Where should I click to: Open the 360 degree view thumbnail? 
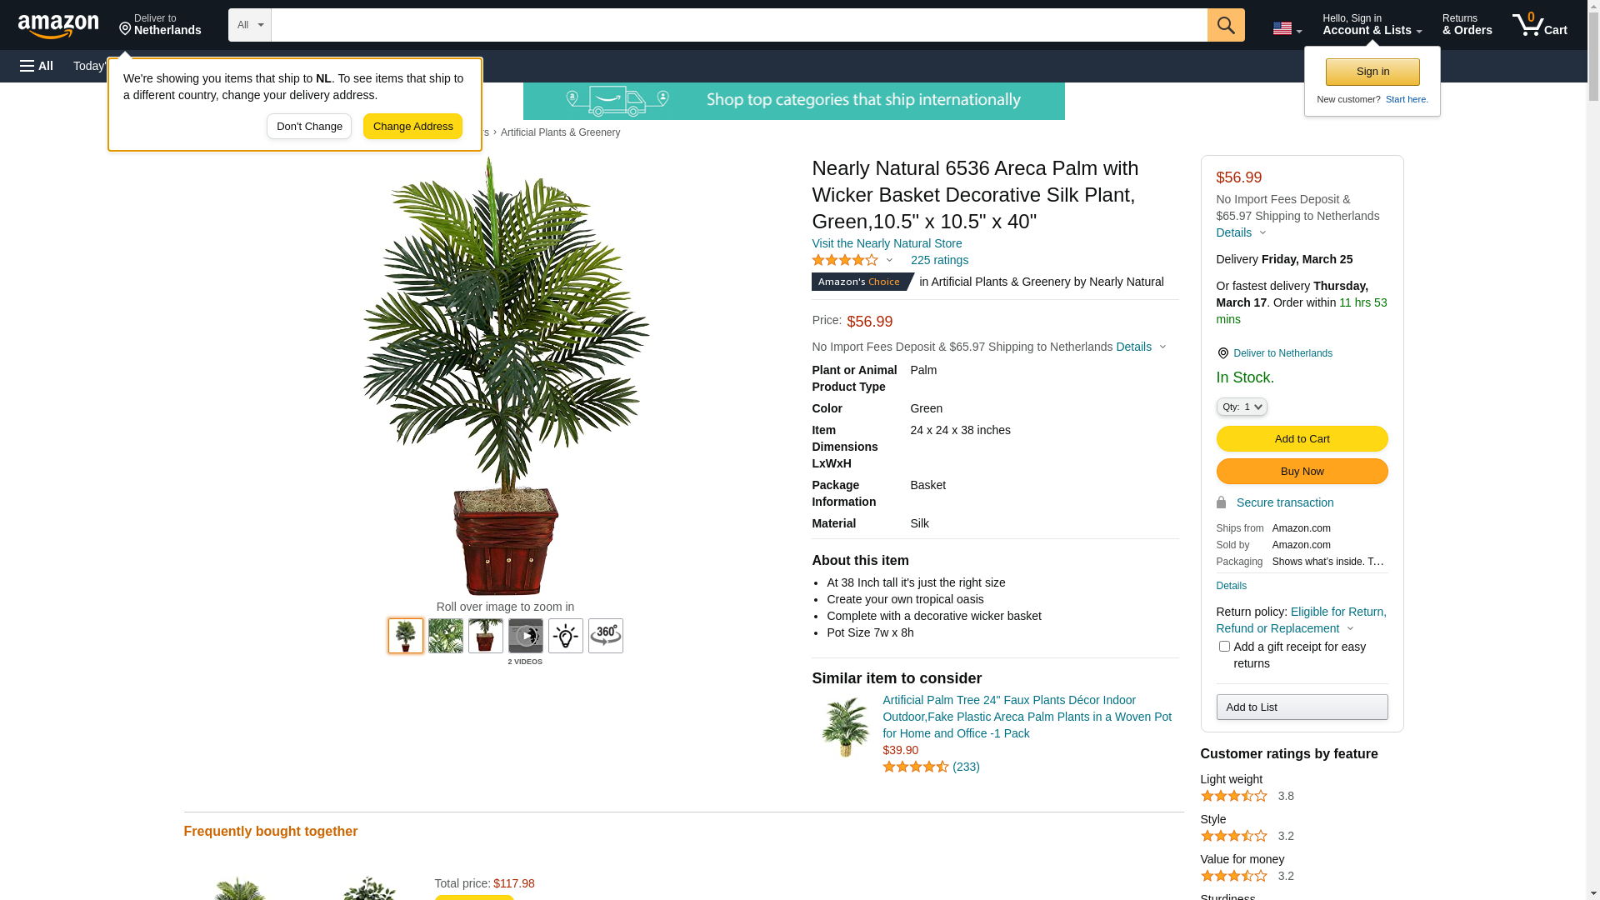click(x=606, y=636)
